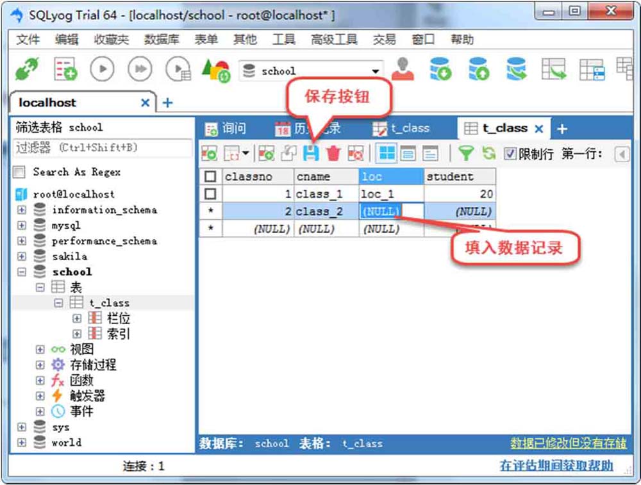Image resolution: width=641 pixels, height=485 pixels.
Task: Click the database synchronization icon
Action: 516,69
